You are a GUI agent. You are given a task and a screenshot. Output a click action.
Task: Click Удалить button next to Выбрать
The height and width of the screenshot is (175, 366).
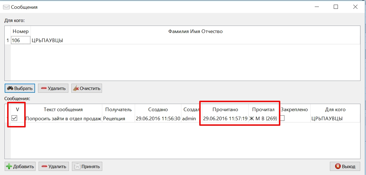pyautogui.click(x=53, y=88)
